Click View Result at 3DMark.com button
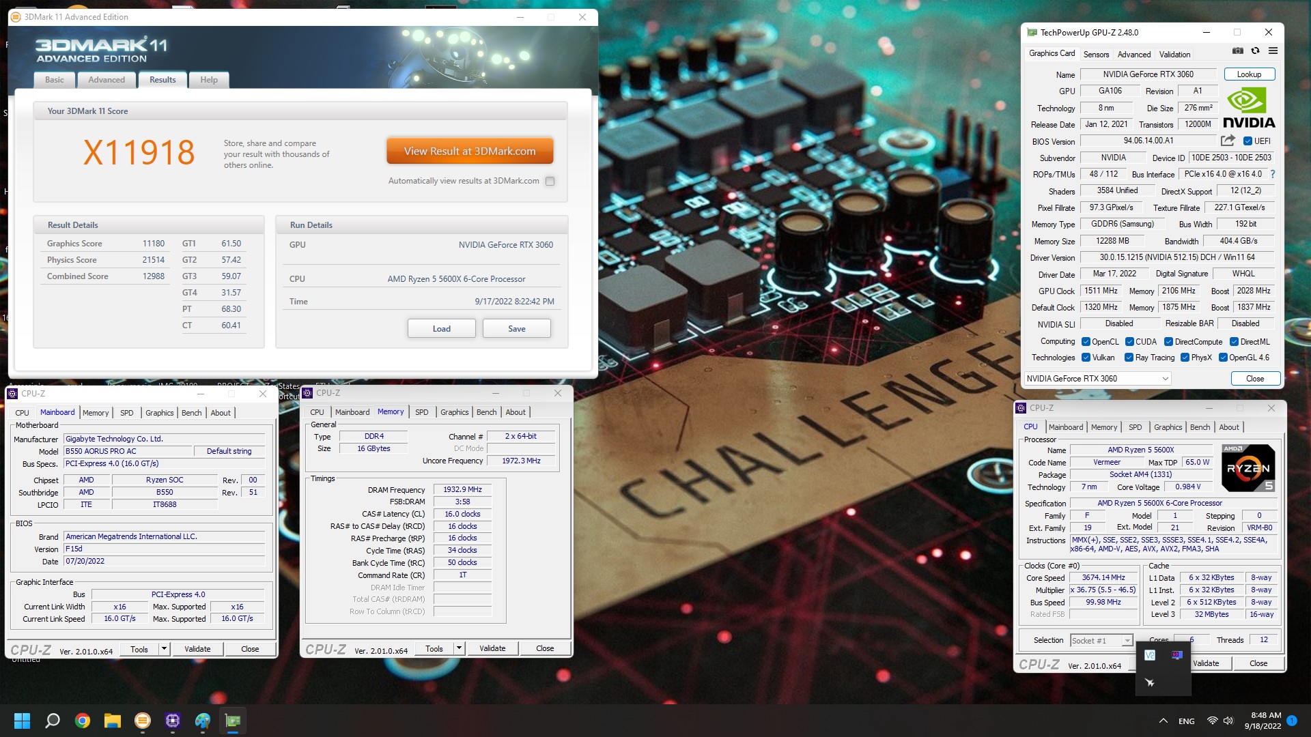This screenshot has height=737, width=1311. [470, 151]
